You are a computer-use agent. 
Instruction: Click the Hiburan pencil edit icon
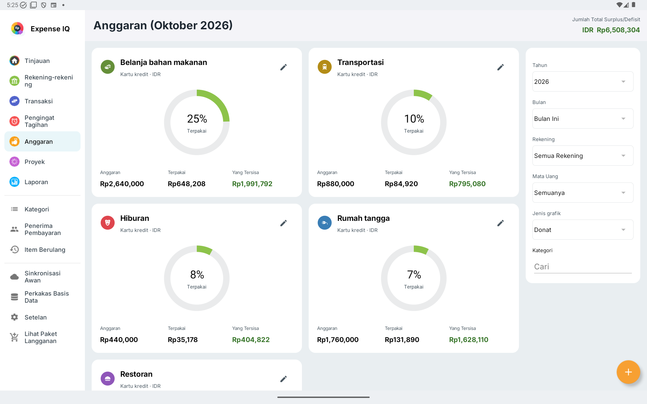(x=283, y=223)
